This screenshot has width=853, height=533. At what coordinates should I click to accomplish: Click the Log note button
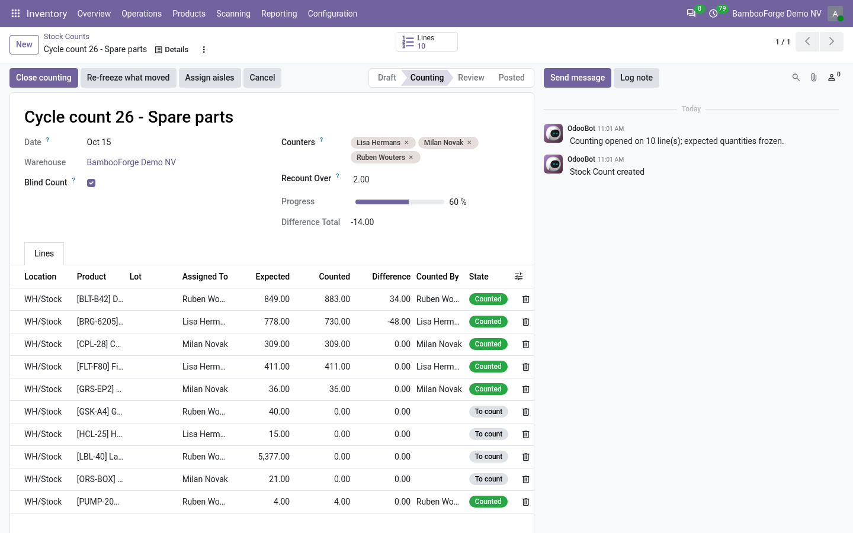point(636,78)
